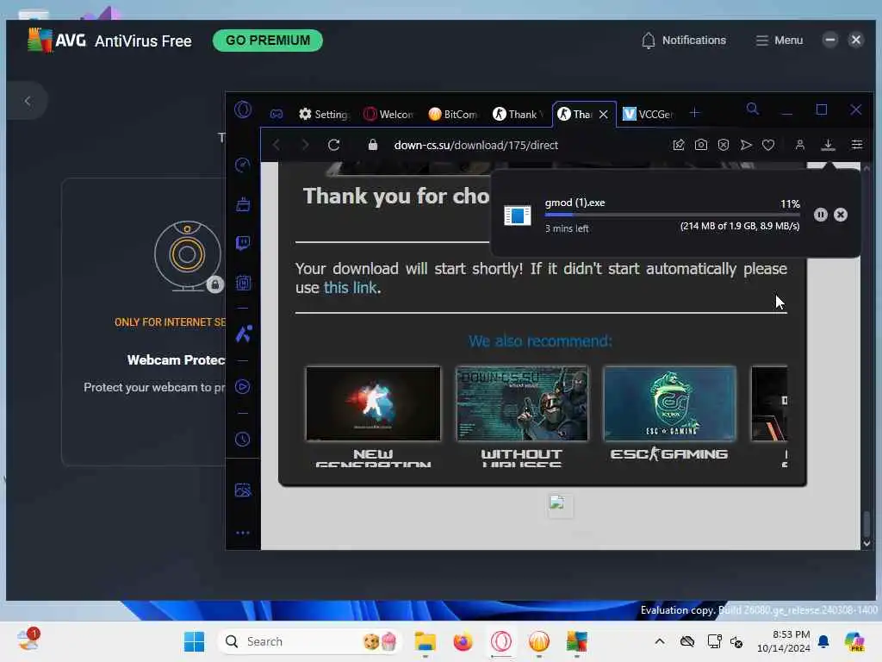
Task: Open the Opera GX logo menu
Action: tap(243, 109)
